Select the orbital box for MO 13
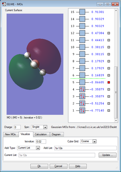 click(82, 26)
